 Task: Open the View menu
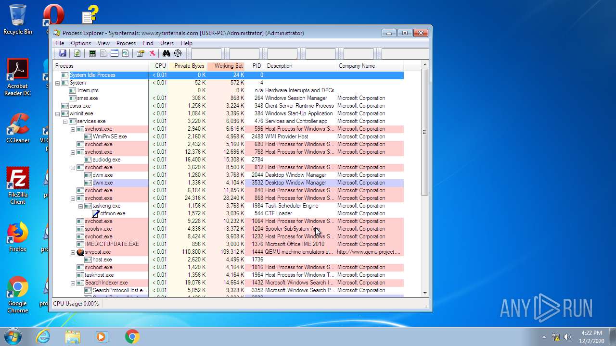[x=103, y=43]
